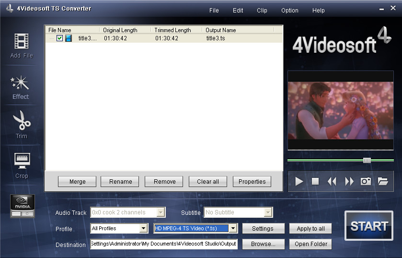Open the Edit menu

coord(238,11)
